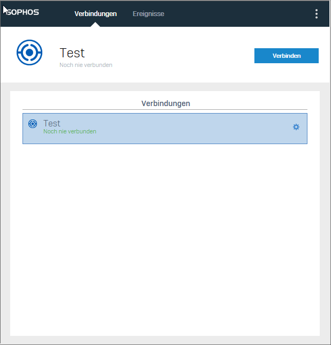This screenshot has height=345, width=331.
Task: Click the large connection status icon
Action: click(29, 52)
